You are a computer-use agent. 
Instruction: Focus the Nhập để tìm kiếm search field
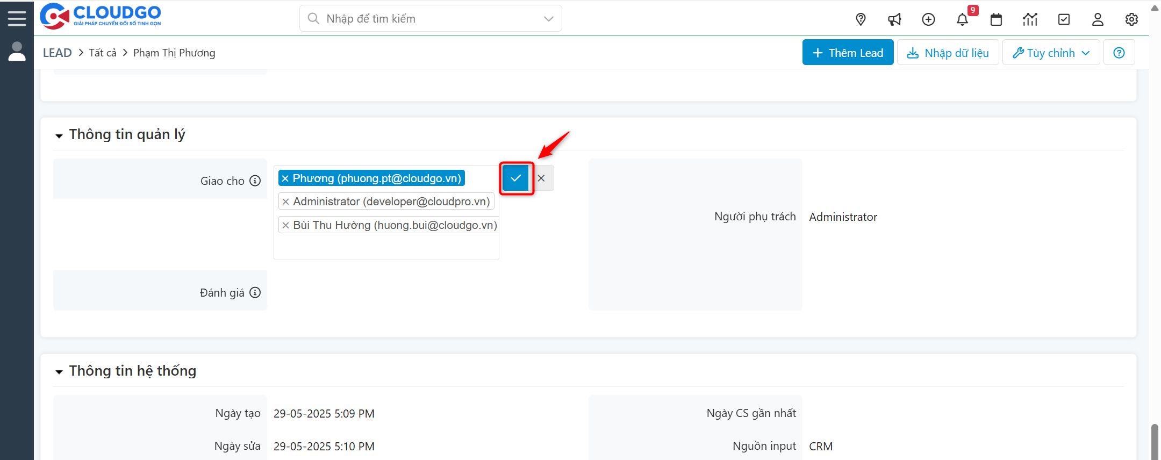[x=430, y=19]
